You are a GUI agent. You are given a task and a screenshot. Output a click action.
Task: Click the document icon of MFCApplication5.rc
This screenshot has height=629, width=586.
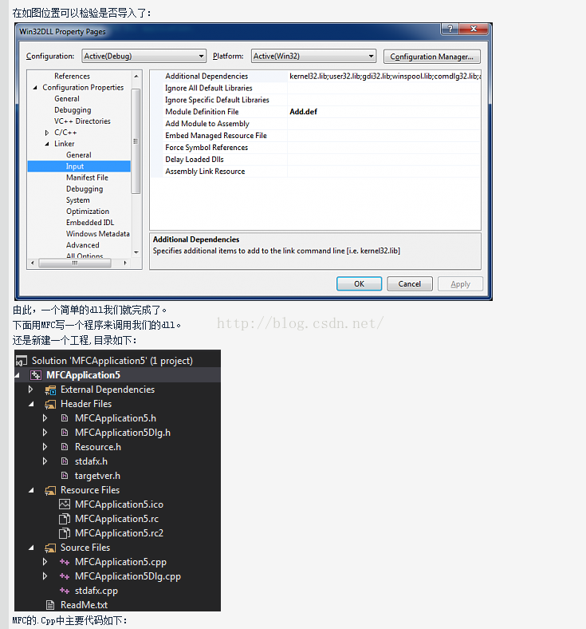click(x=65, y=519)
